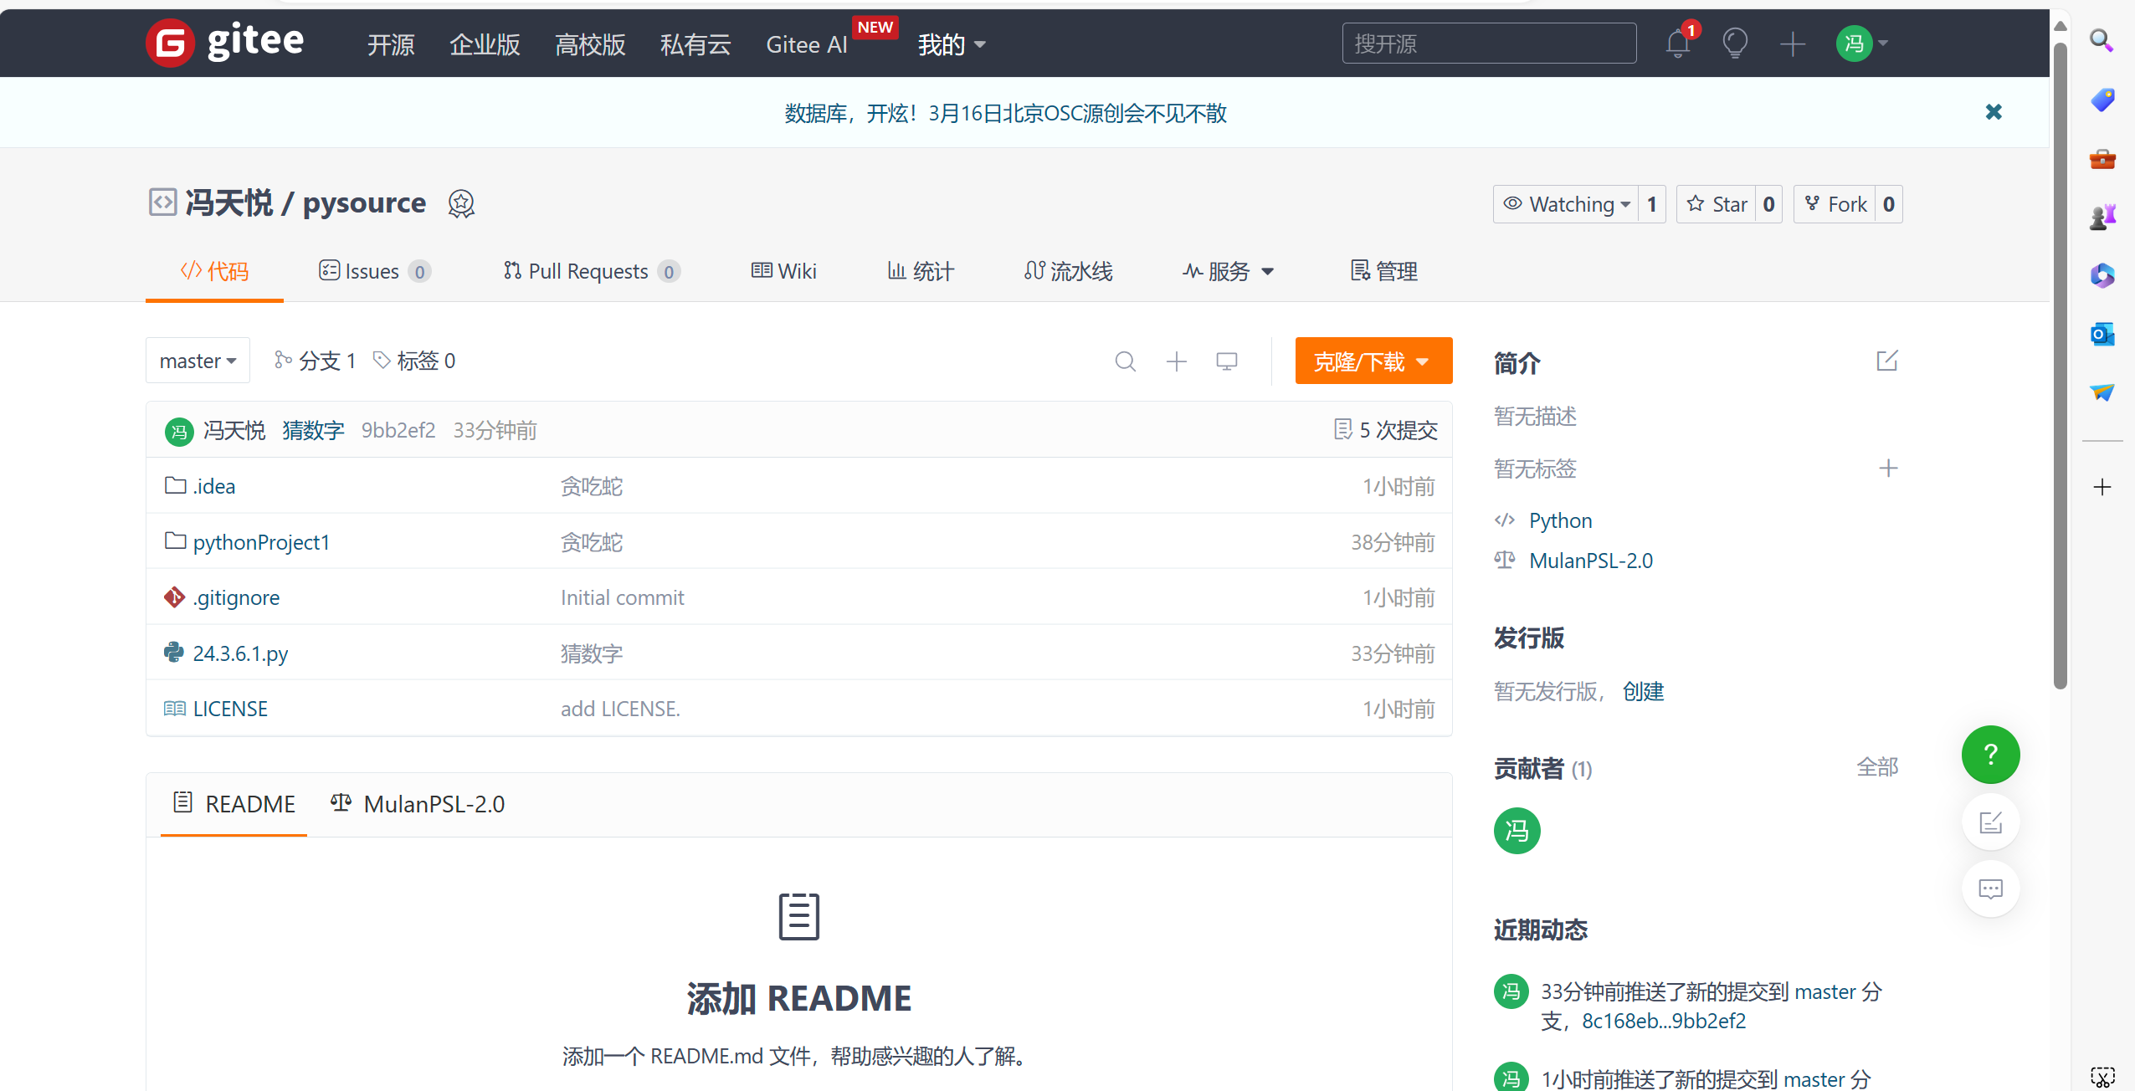Click the edit icon beside 简介
This screenshot has height=1091, width=2135.
pos(1886,361)
